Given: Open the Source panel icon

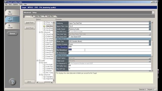Looking at the screenshot, I should point(12,13).
